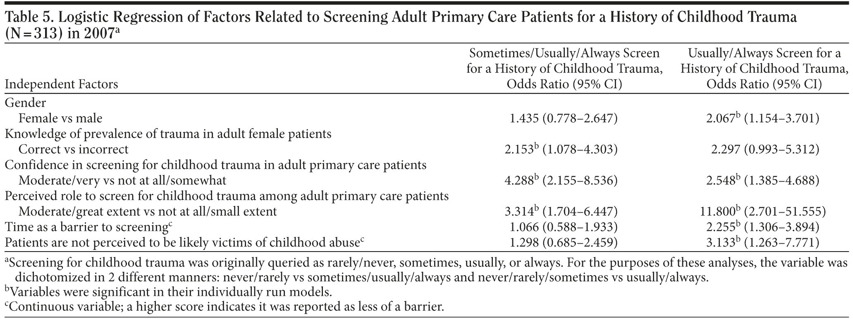The width and height of the screenshot is (853, 319).
Task: Select the Female vs male row label
Action: click(x=60, y=118)
